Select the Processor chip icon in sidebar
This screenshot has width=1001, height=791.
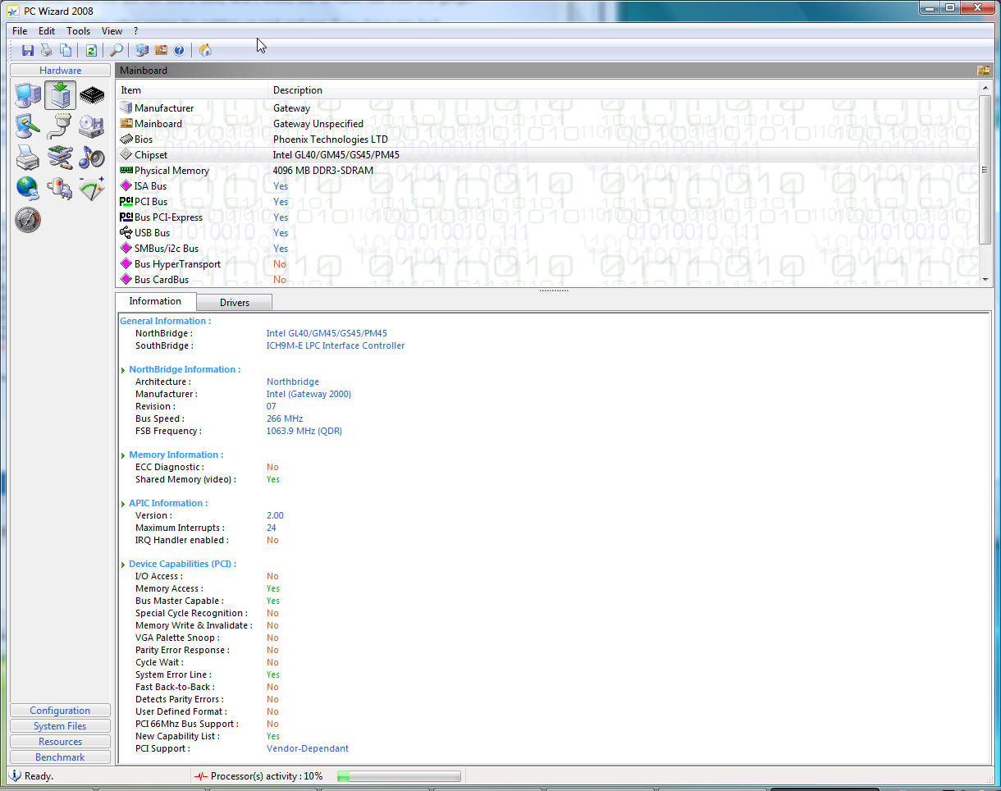(92, 95)
